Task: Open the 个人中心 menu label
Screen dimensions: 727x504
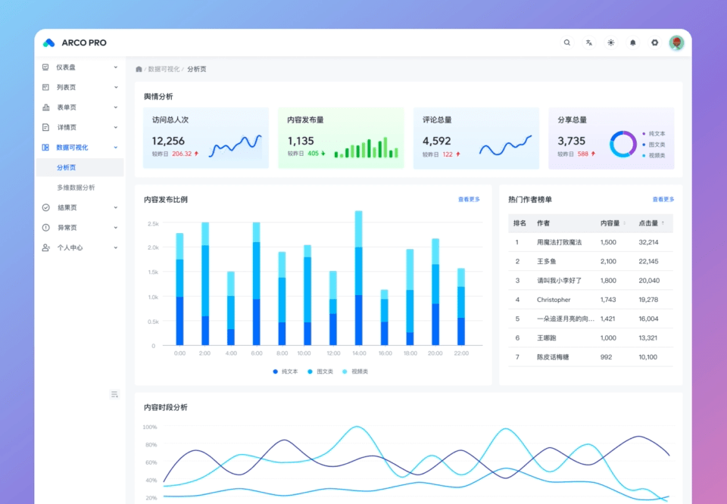Action: pos(70,247)
